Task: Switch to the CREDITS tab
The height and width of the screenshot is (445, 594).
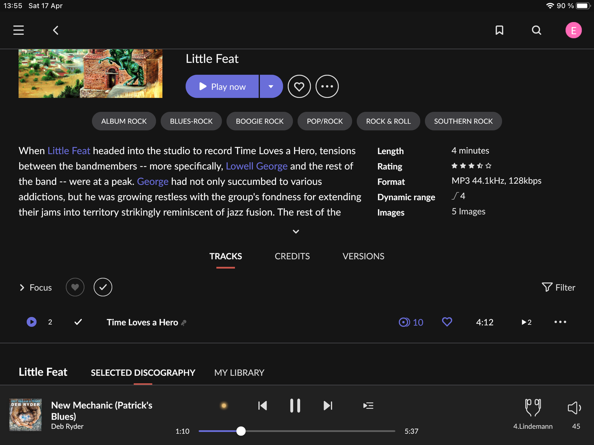Action: [292, 256]
